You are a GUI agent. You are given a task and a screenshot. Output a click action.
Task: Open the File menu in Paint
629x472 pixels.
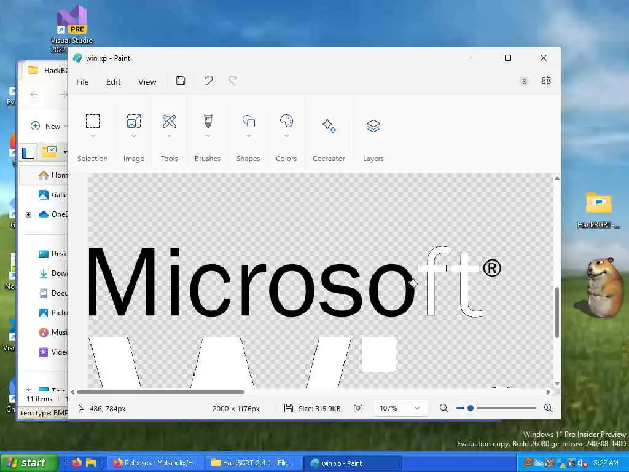tap(82, 82)
